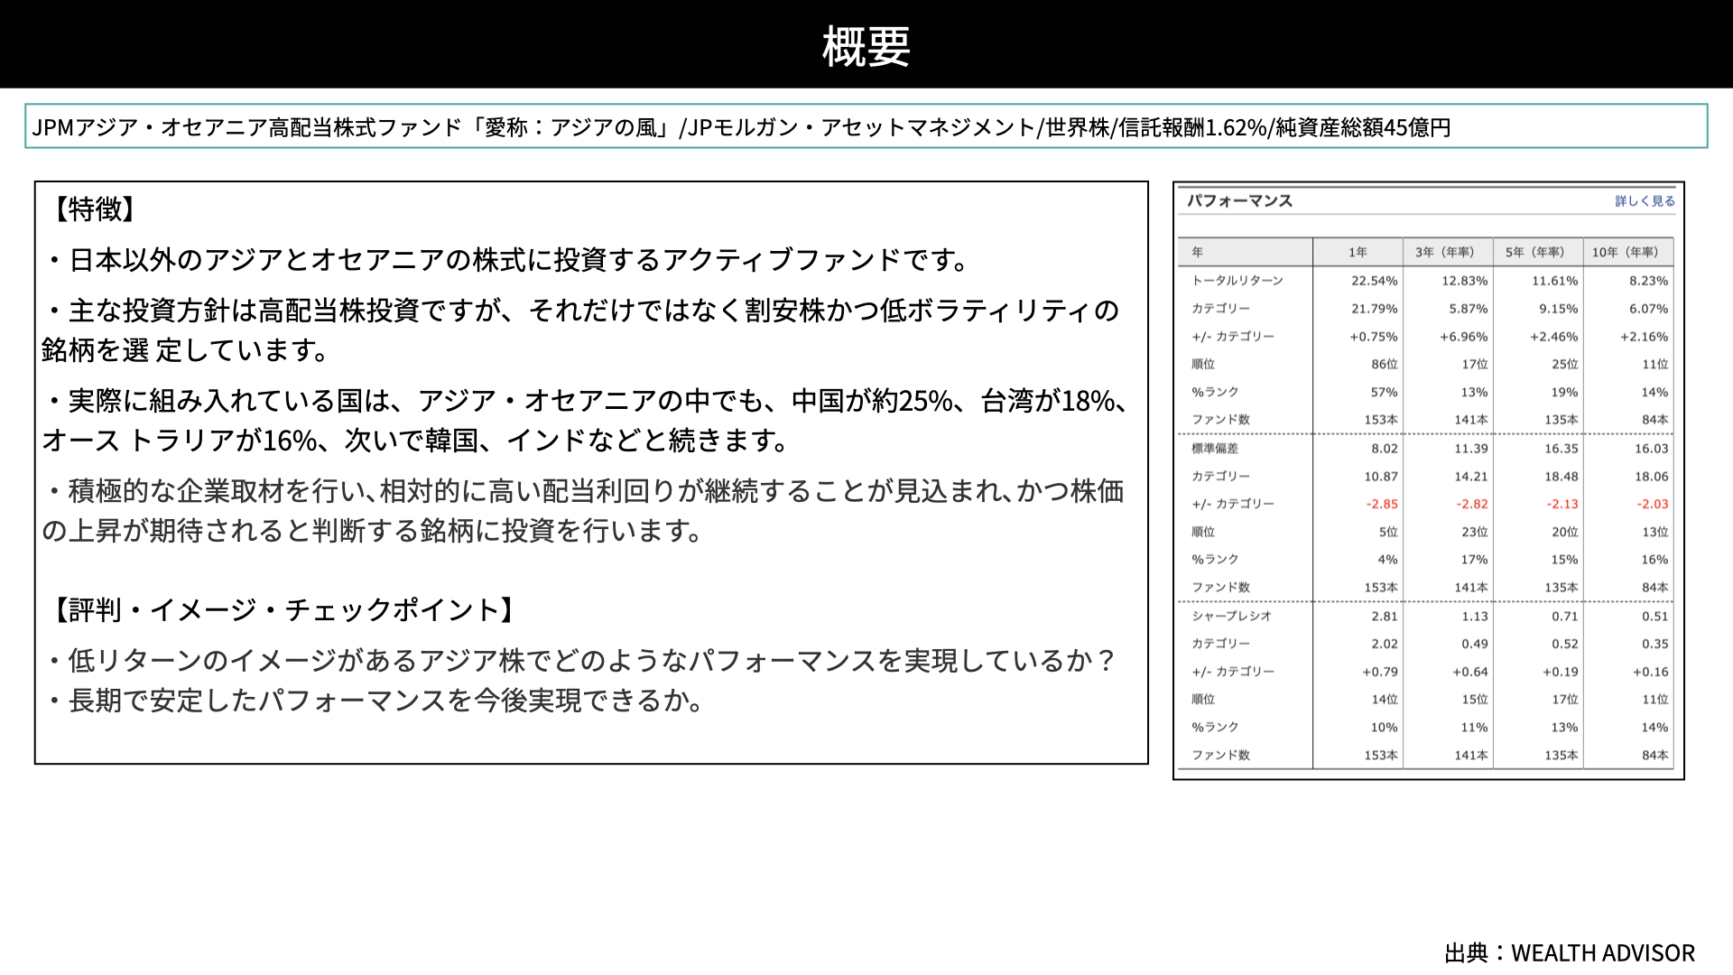The height and width of the screenshot is (975, 1733).
Task: Select the シャープレシオ row label
Action: point(1231,616)
